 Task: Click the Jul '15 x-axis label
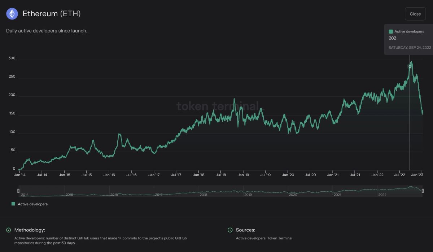[87, 175]
